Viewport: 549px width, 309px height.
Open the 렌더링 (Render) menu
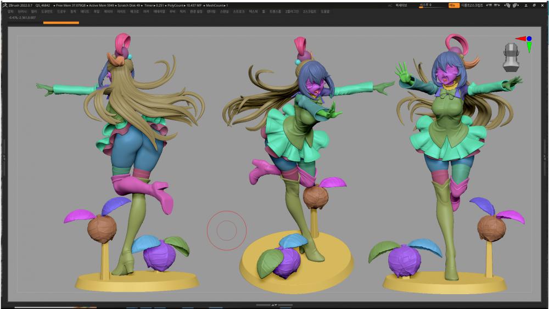(211, 12)
